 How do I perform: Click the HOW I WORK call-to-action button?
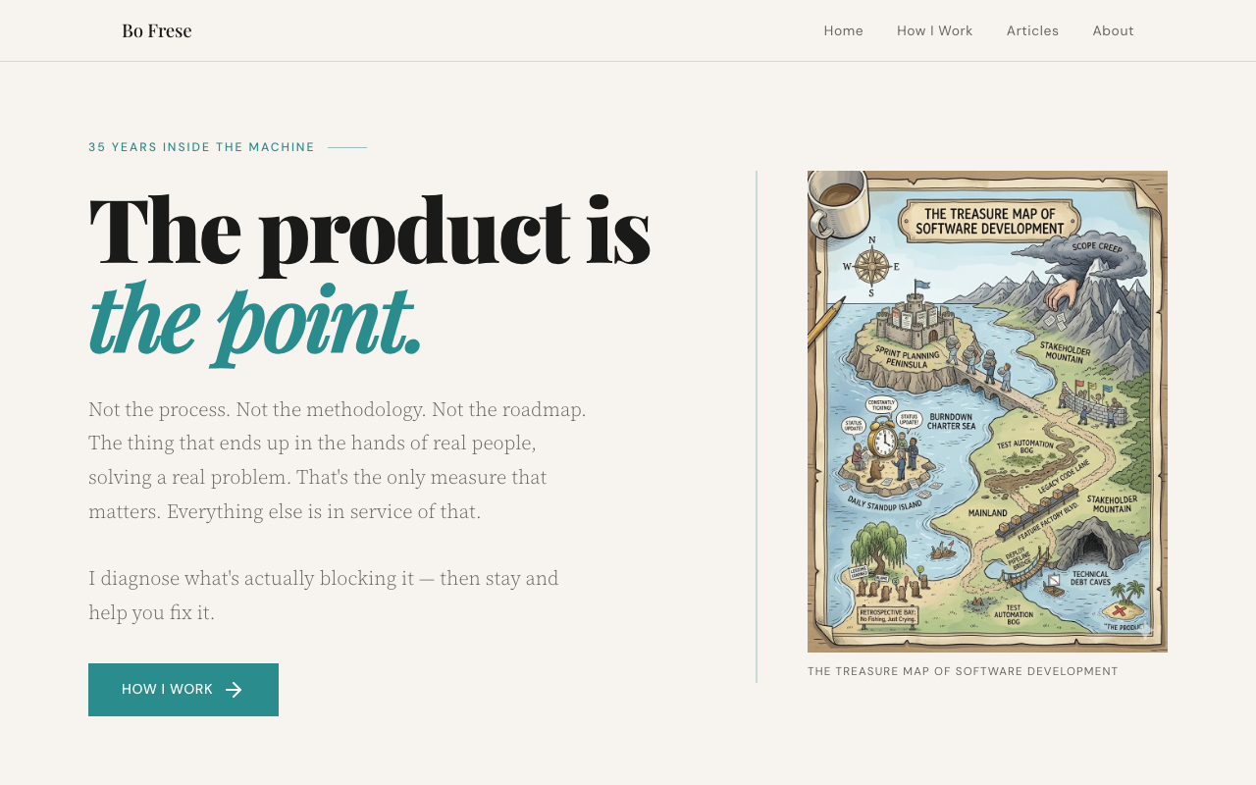point(183,689)
